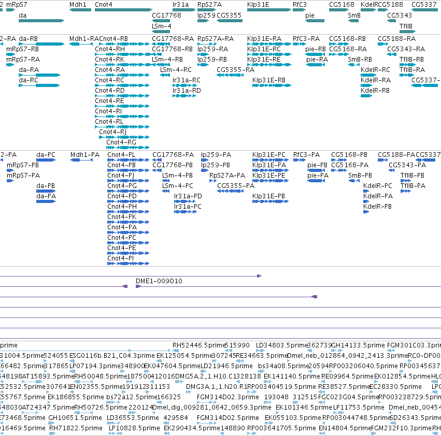Select the da-RB transcript label

(28, 38)
